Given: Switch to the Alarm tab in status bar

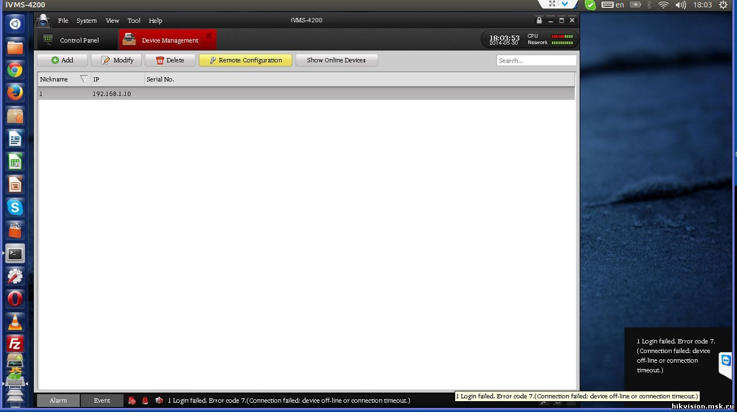Looking at the screenshot, I should pos(58,401).
